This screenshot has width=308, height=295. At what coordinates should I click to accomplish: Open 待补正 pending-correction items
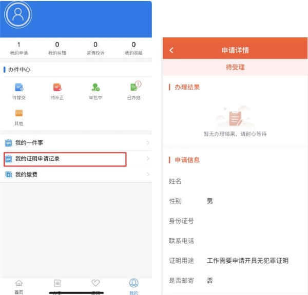[x=57, y=92]
